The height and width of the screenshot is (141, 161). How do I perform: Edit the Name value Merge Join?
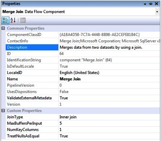70,79
